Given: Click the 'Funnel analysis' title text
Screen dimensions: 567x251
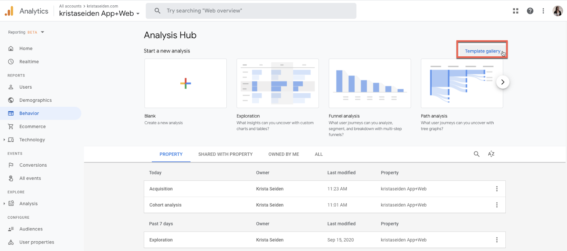Looking at the screenshot, I should point(344,116).
